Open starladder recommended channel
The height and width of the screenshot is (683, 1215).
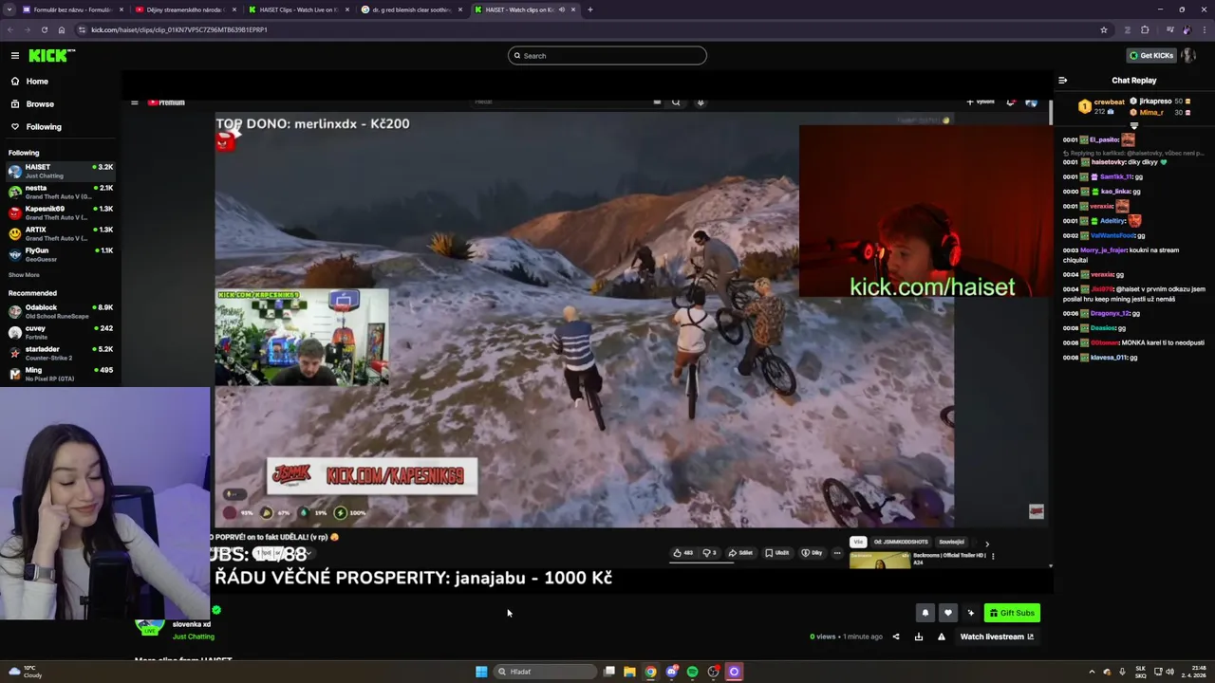[x=61, y=353]
